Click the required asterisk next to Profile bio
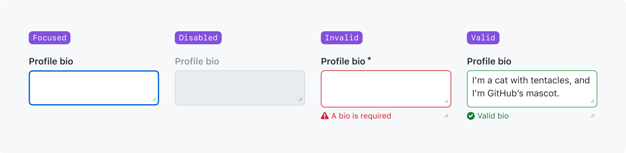Viewport: 626px width, 153px height. coord(369,59)
